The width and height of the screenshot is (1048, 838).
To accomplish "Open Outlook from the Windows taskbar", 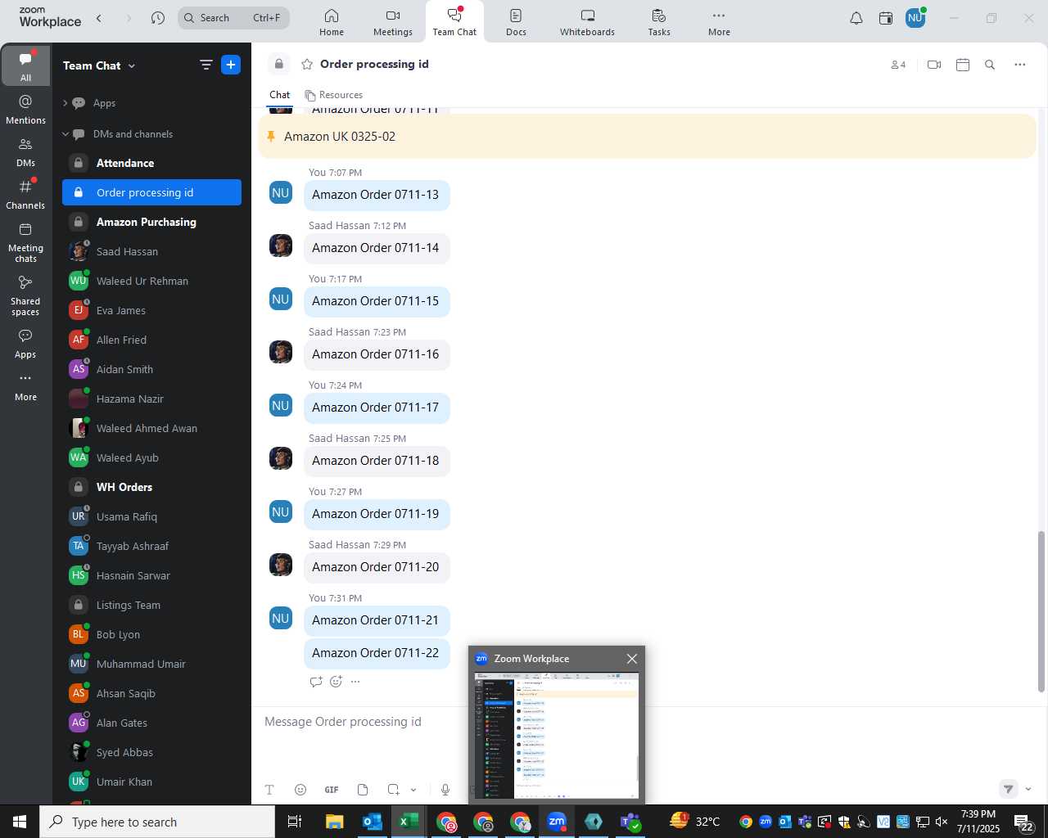I will click(x=372, y=822).
